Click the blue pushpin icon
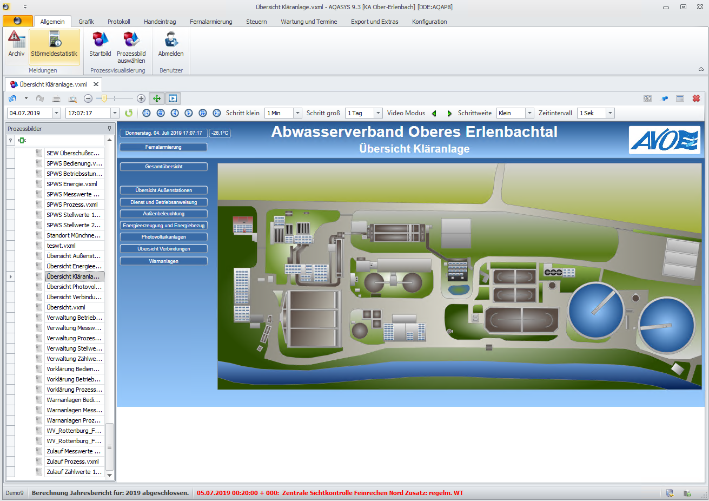Viewport: 709px width, 501px height. [665, 98]
